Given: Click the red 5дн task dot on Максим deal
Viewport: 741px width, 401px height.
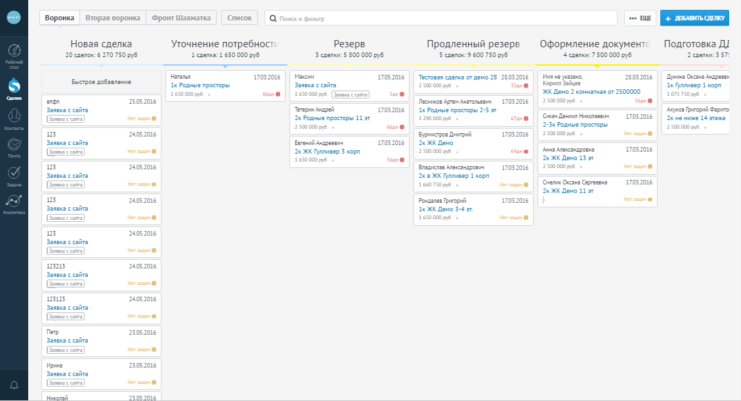Looking at the screenshot, I should (402, 94).
